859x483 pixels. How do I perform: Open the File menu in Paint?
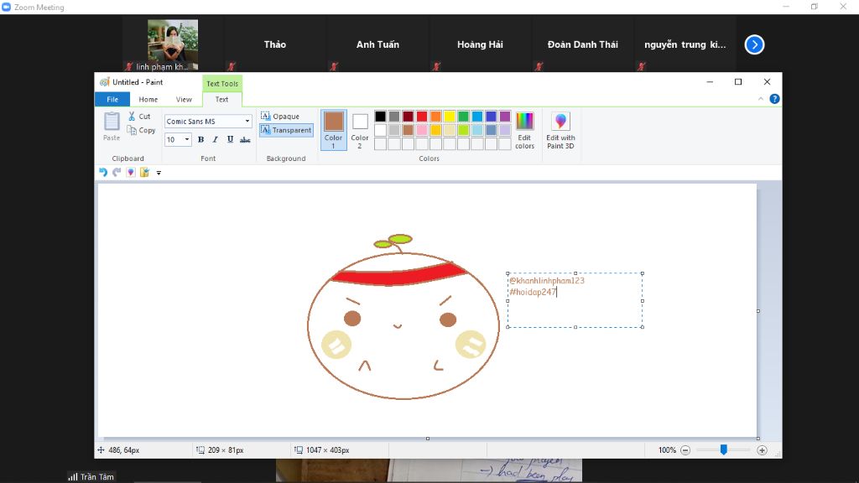(x=112, y=99)
